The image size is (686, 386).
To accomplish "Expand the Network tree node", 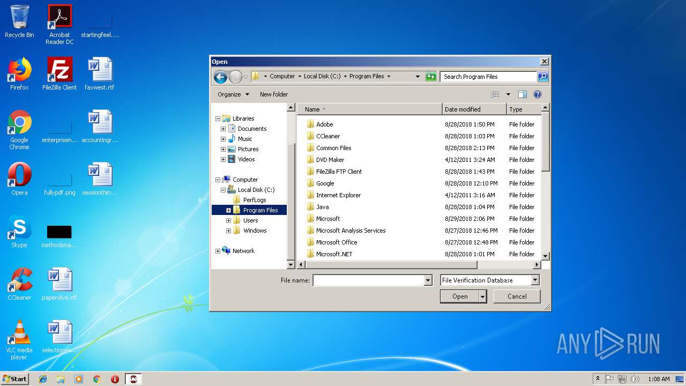I will (x=218, y=251).
